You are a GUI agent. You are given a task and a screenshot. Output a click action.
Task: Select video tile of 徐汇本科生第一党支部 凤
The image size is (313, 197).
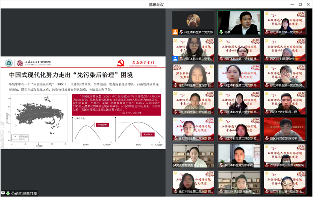click(285, 76)
